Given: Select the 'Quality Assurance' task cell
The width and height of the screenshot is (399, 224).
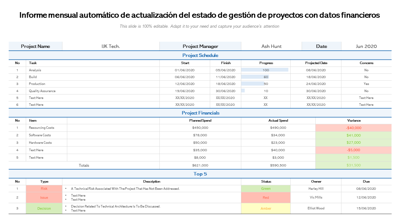Looking at the screenshot, I should [93, 91].
